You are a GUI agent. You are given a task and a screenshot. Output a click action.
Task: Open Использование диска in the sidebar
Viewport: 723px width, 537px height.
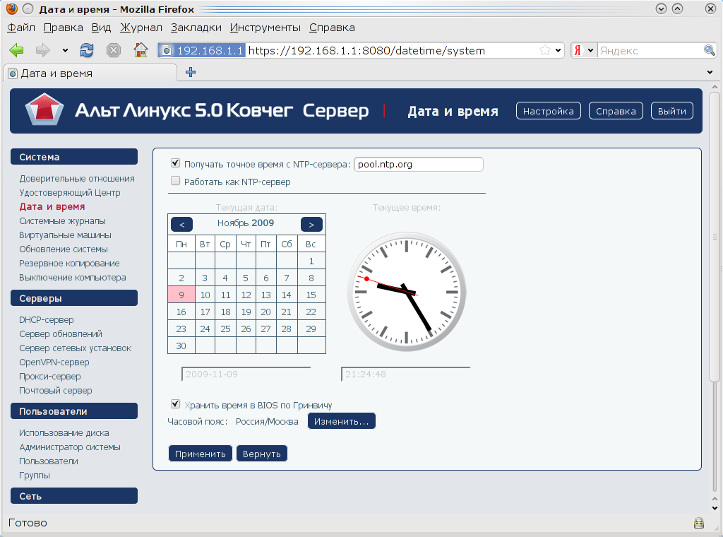point(64,433)
